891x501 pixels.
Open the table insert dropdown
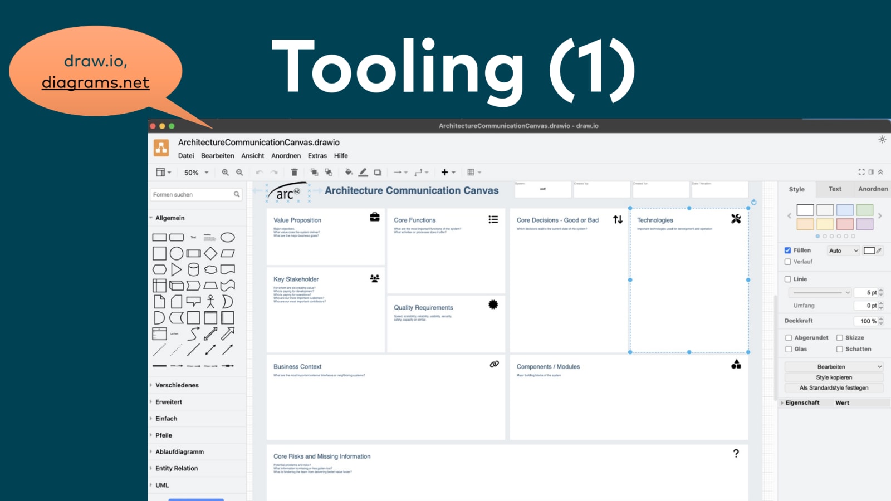[x=474, y=173]
